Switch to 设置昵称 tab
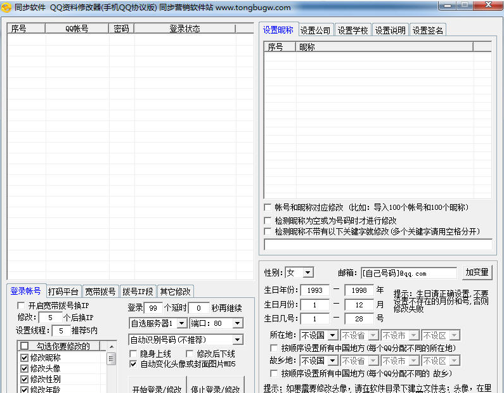The width and height of the screenshot is (504, 393). (278, 30)
